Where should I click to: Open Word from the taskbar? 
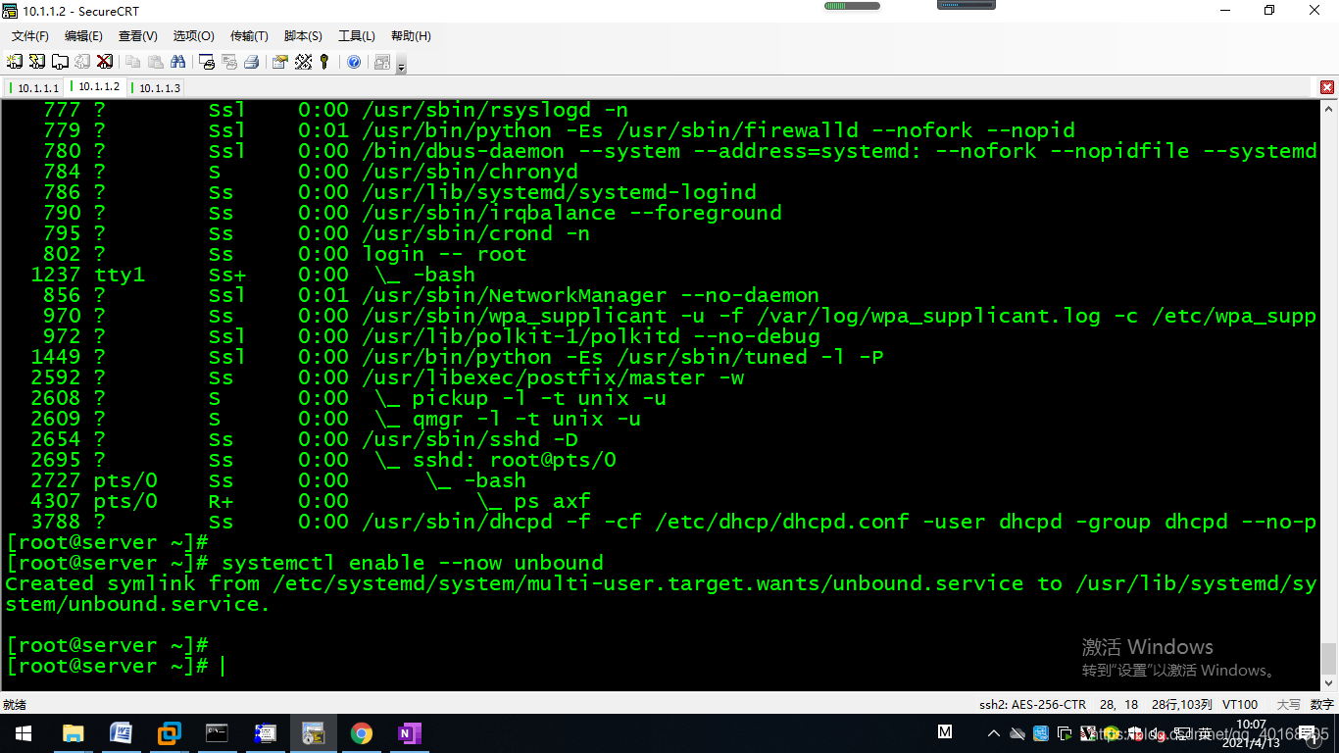[x=121, y=733]
